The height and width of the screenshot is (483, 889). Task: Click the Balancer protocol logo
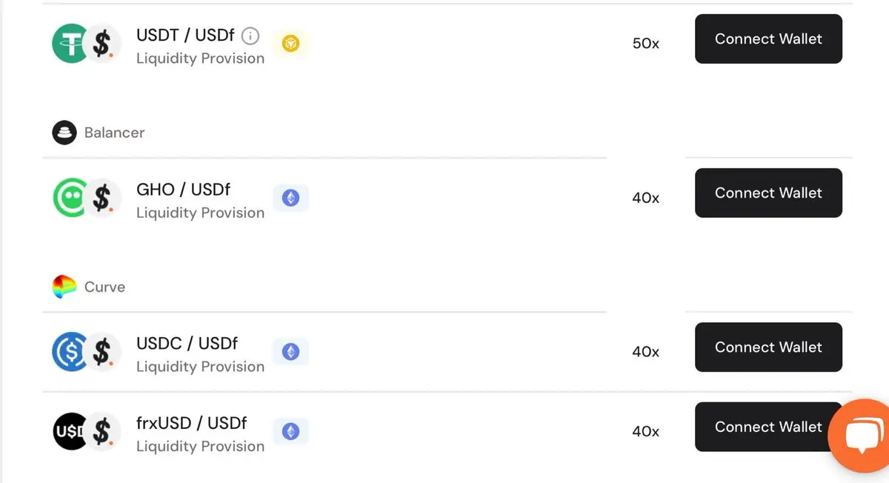[x=64, y=133]
